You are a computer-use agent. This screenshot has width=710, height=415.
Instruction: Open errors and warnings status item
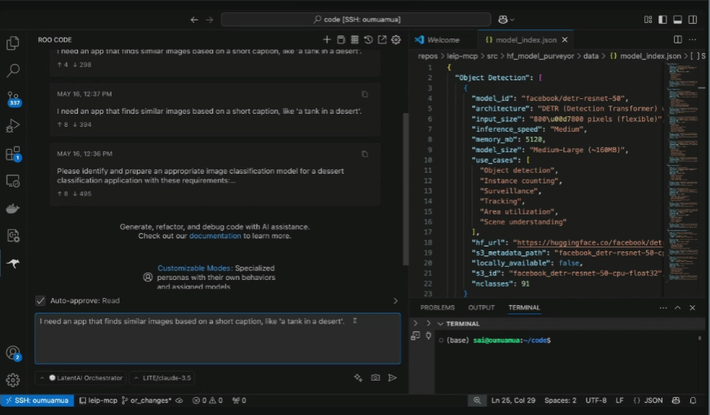point(207,400)
